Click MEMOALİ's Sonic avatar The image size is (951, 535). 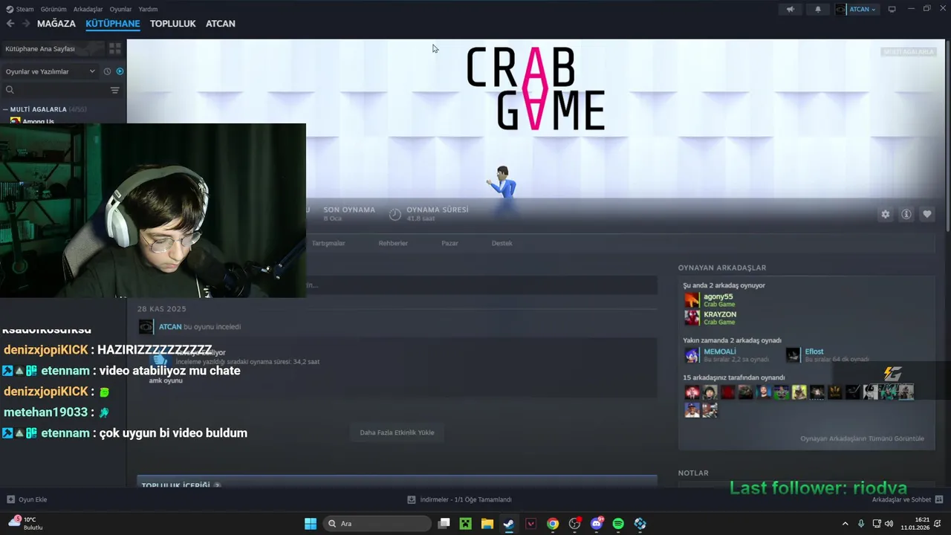[692, 355]
